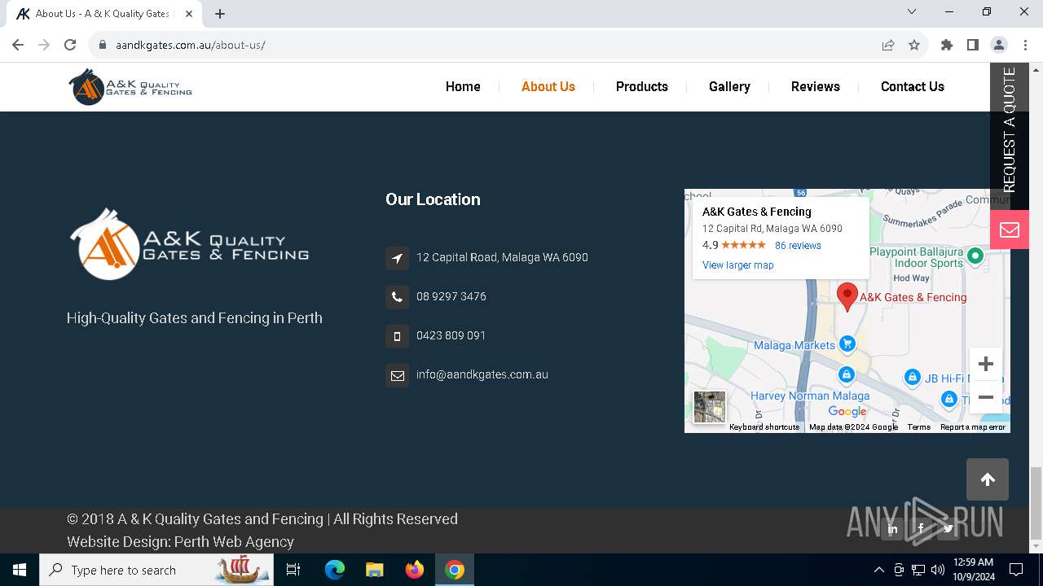Open the Contact Us menu item
The width and height of the screenshot is (1043, 586).
click(913, 86)
